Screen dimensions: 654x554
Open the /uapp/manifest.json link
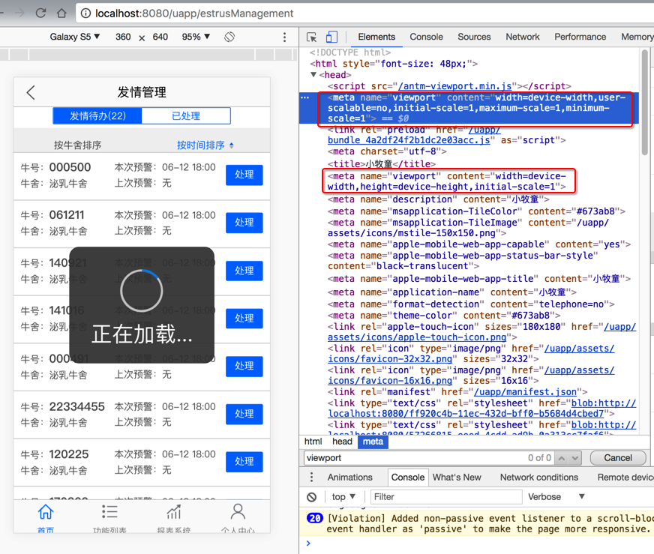point(525,392)
